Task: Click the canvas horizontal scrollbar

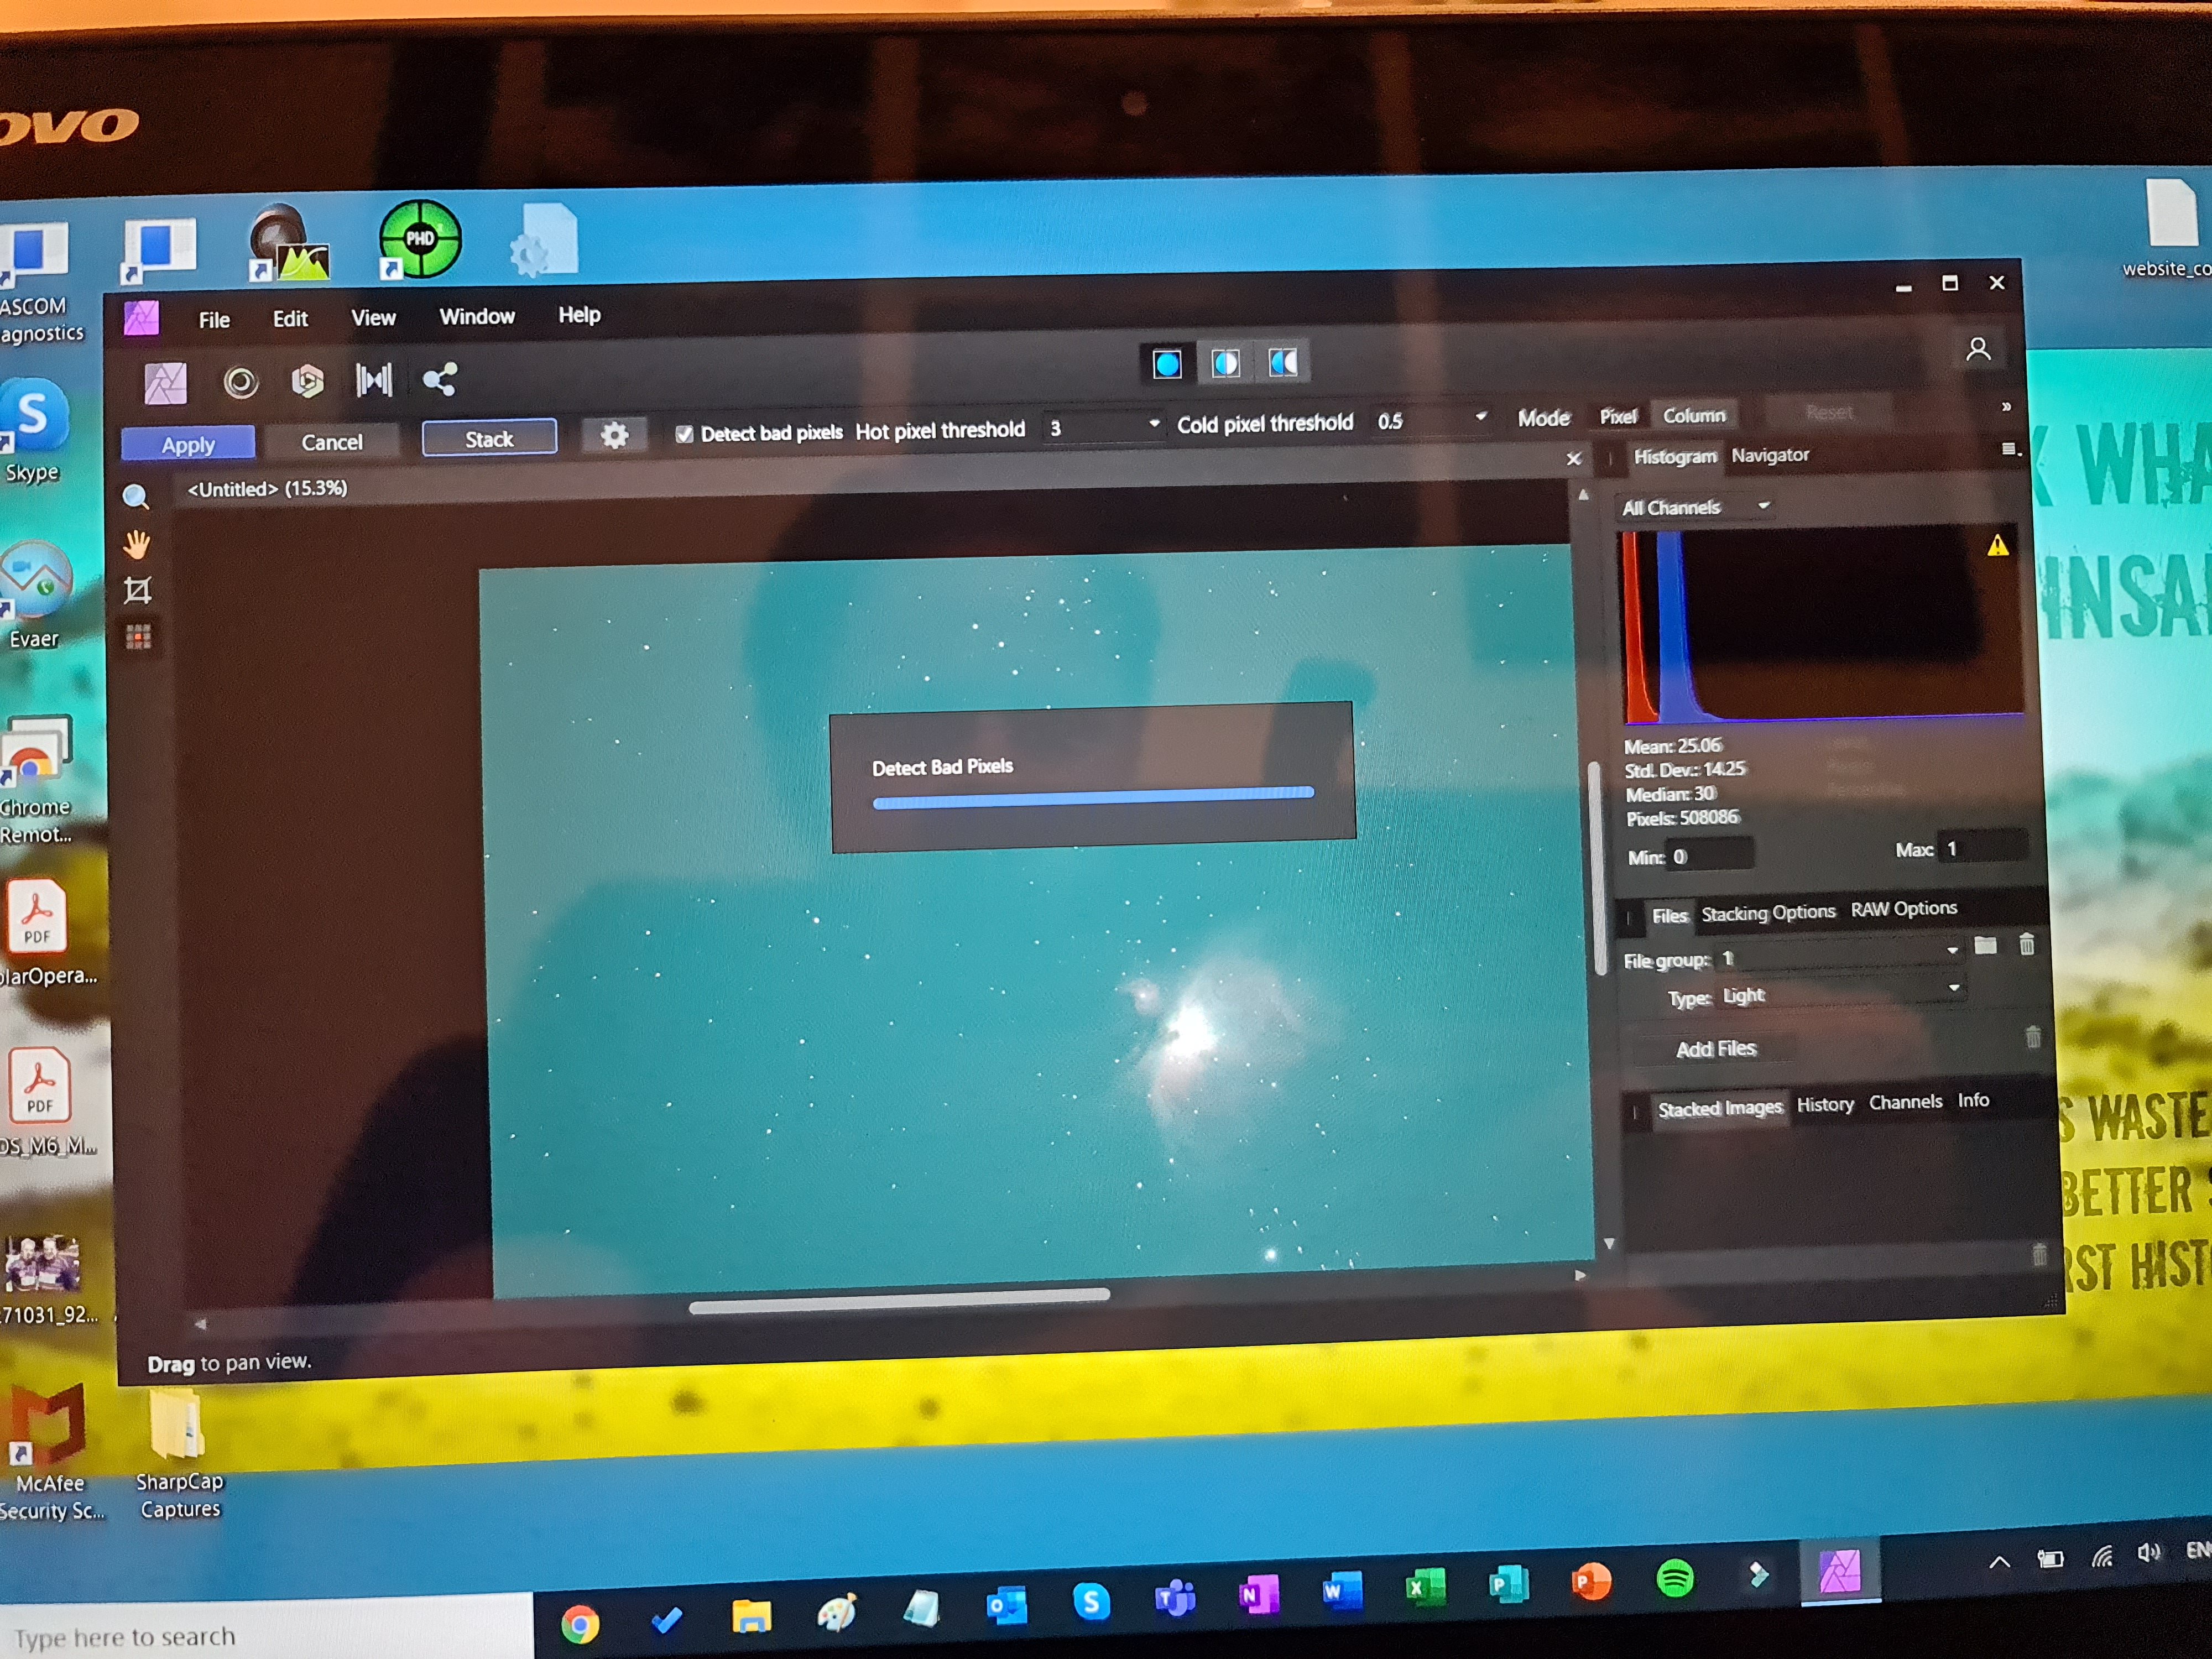Action: click(x=899, y=1300)
